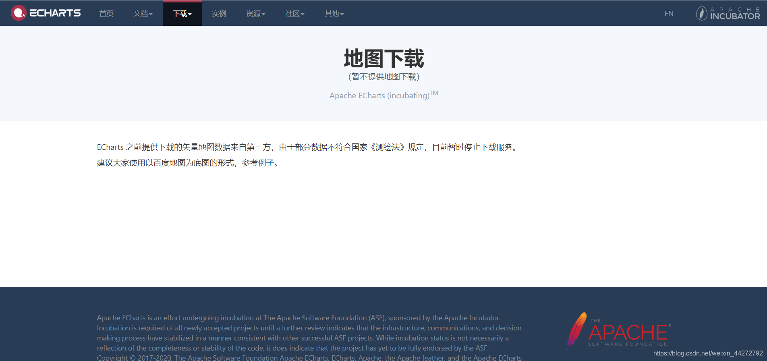
Task: Click the ECHARTS wordmark text
Action: point(55,13)
